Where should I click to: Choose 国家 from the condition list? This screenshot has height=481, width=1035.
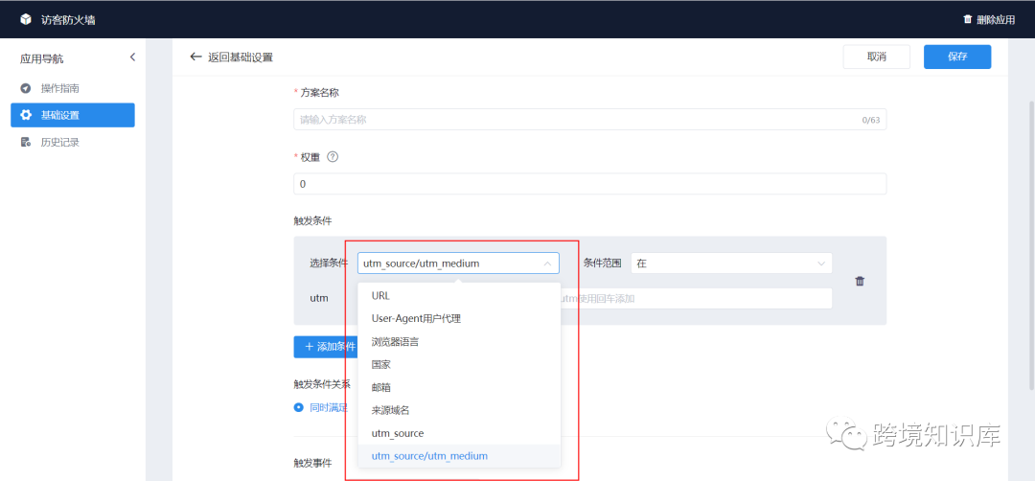459,364
